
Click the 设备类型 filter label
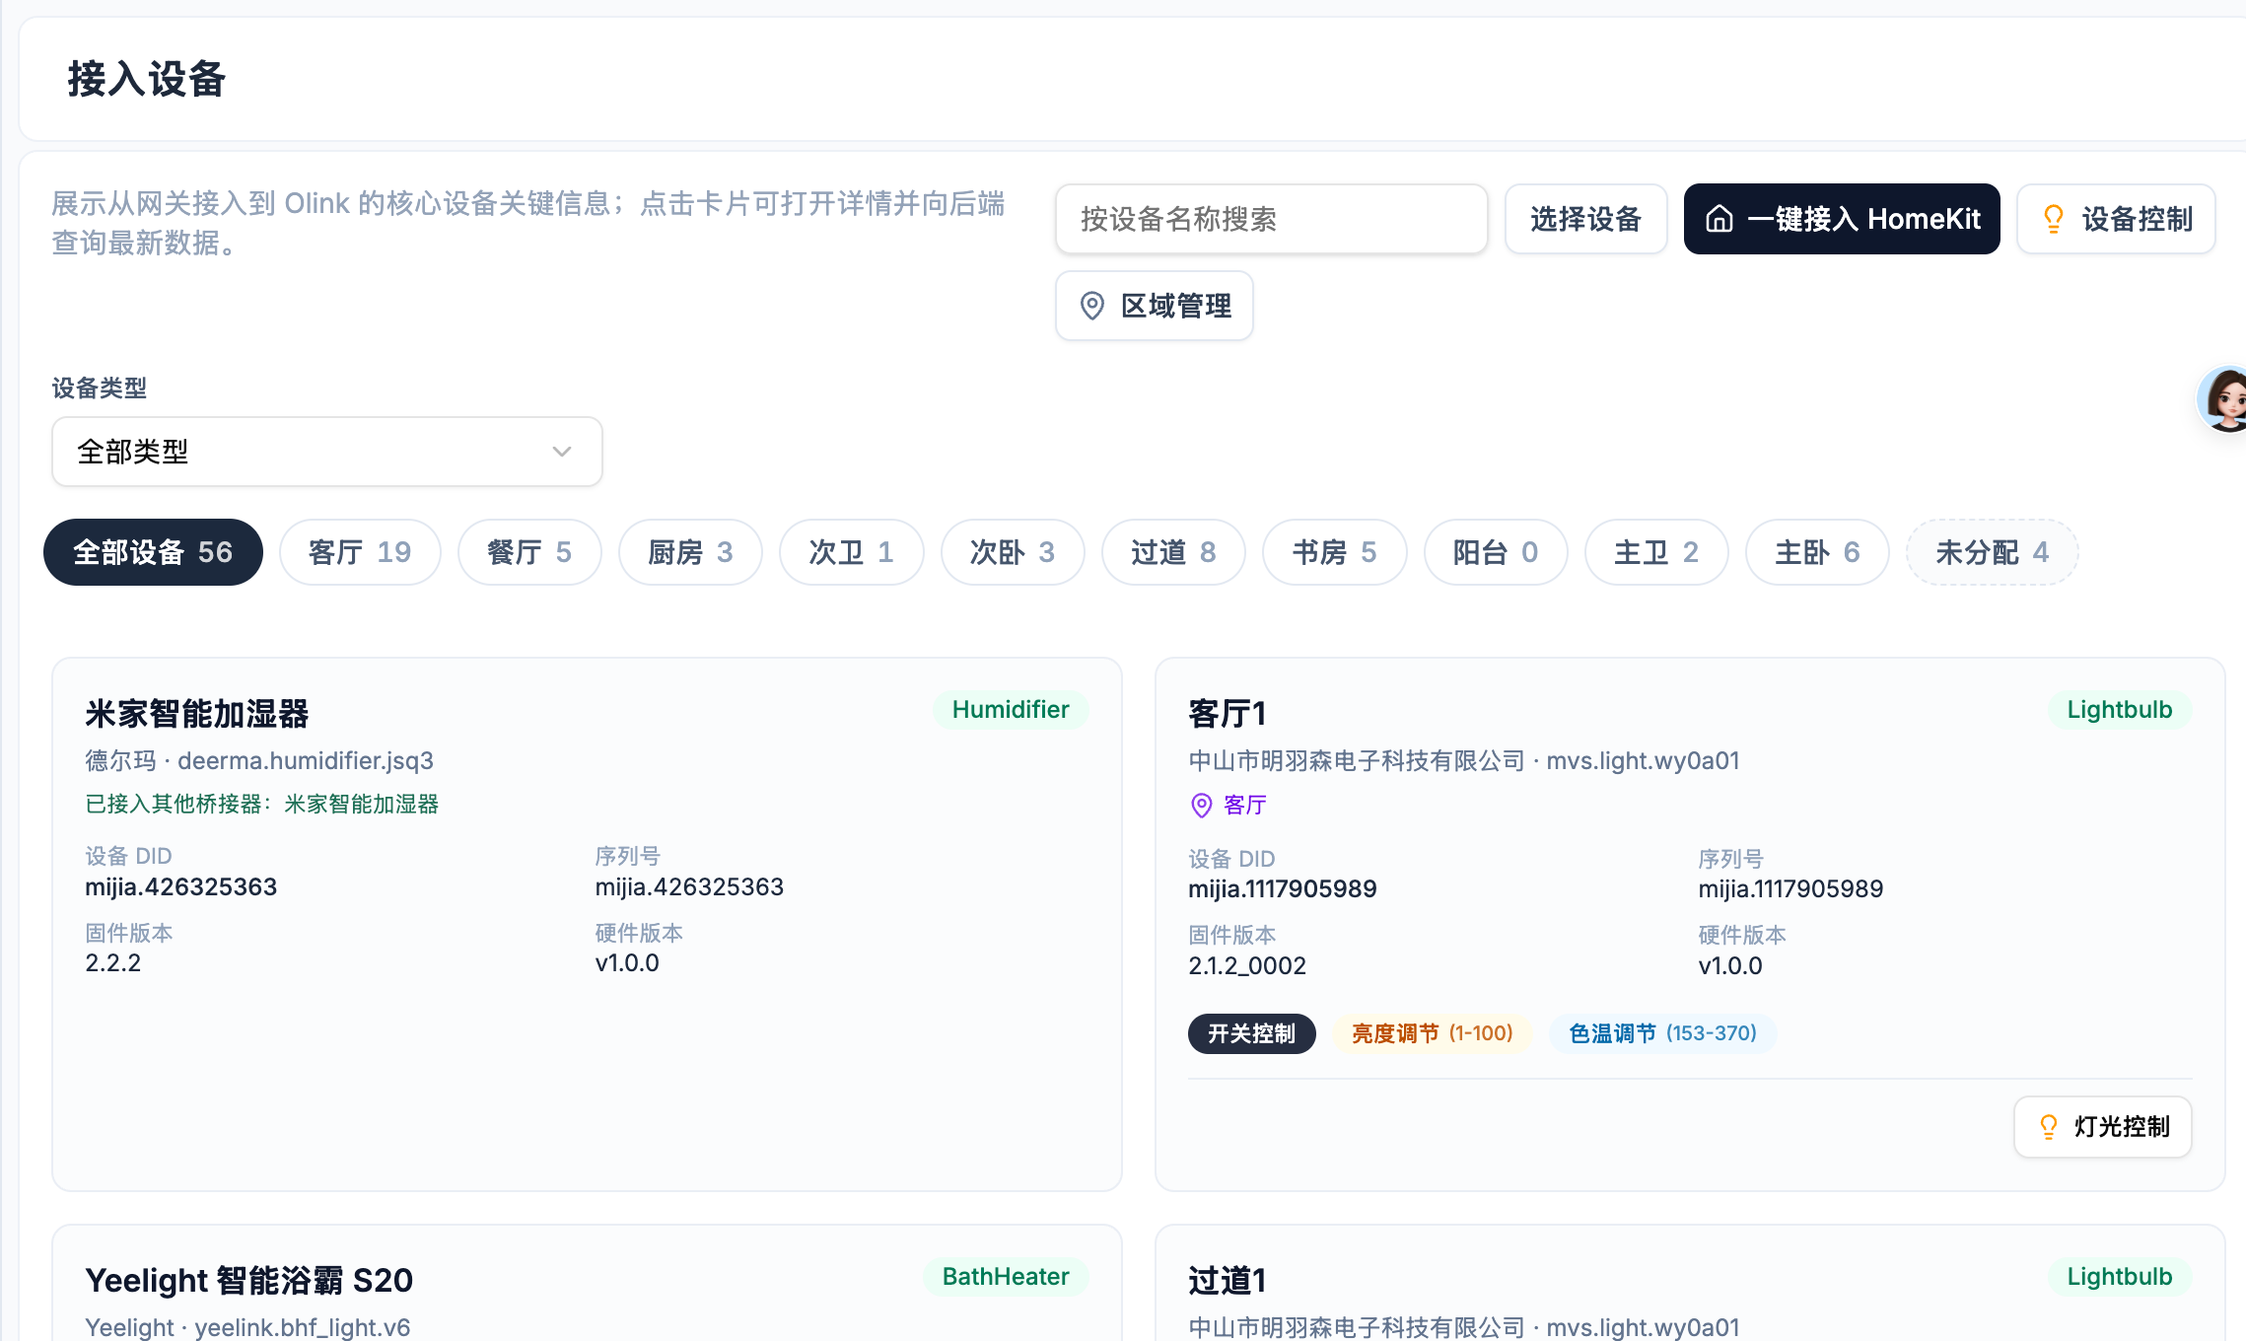(100, 388)
